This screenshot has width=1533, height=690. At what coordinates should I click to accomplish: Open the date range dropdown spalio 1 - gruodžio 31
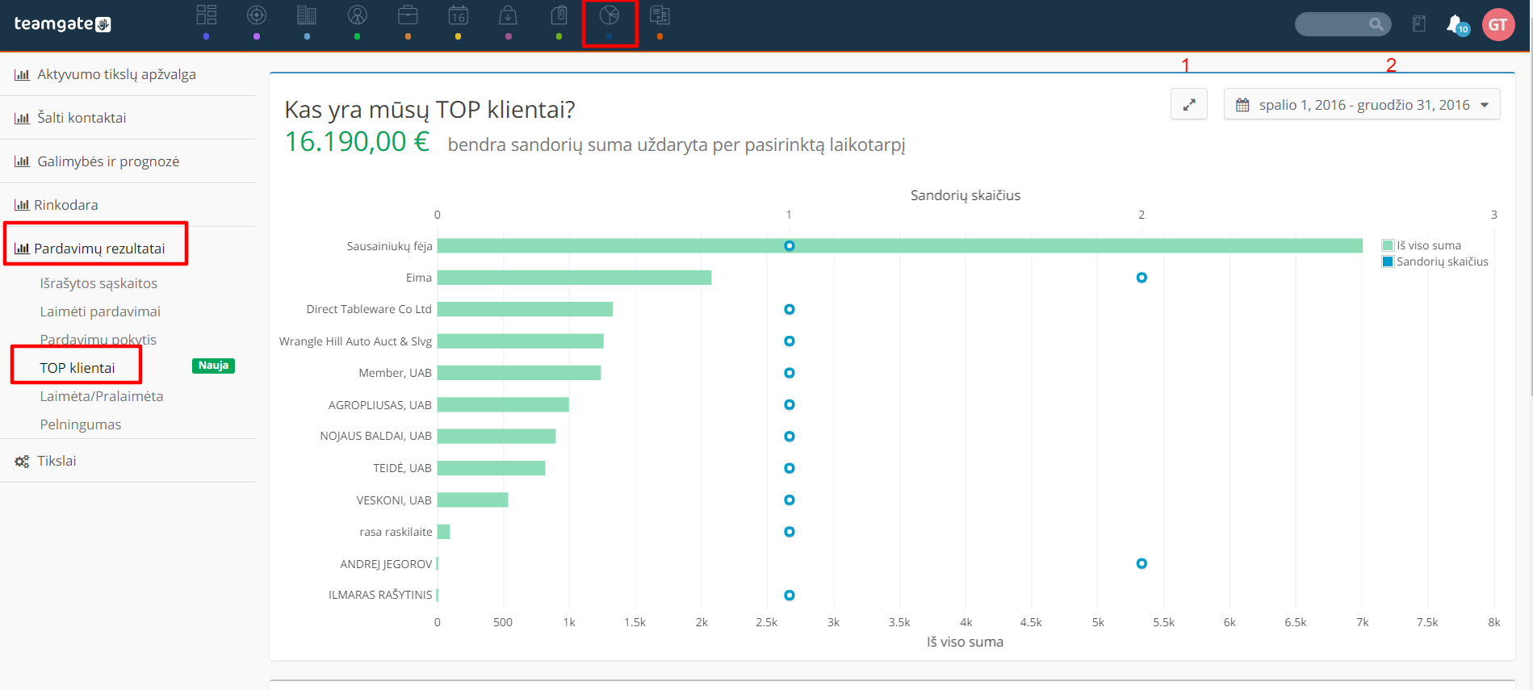(1362, 104)
